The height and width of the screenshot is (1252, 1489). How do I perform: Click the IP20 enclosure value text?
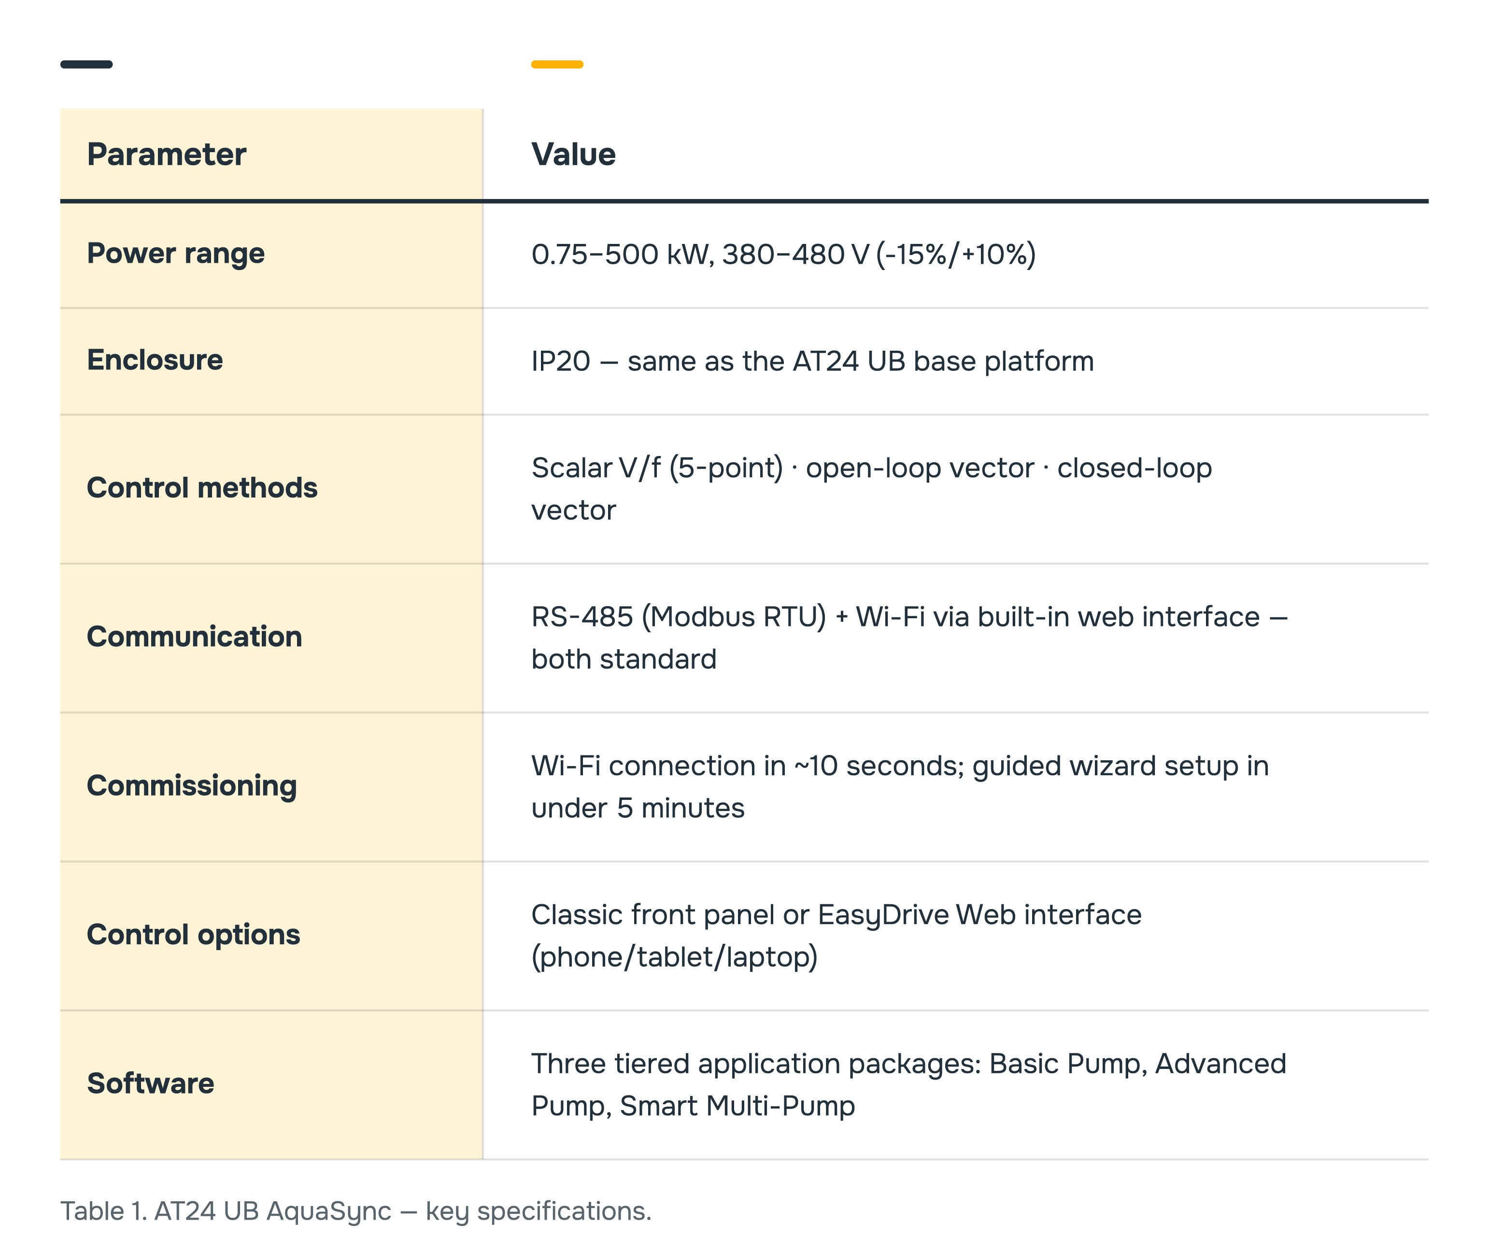813,361
